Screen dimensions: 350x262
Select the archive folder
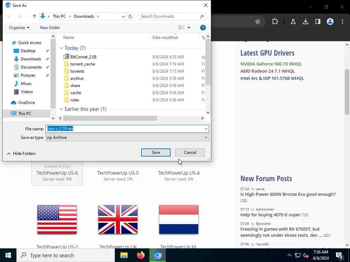coord(77,78)
